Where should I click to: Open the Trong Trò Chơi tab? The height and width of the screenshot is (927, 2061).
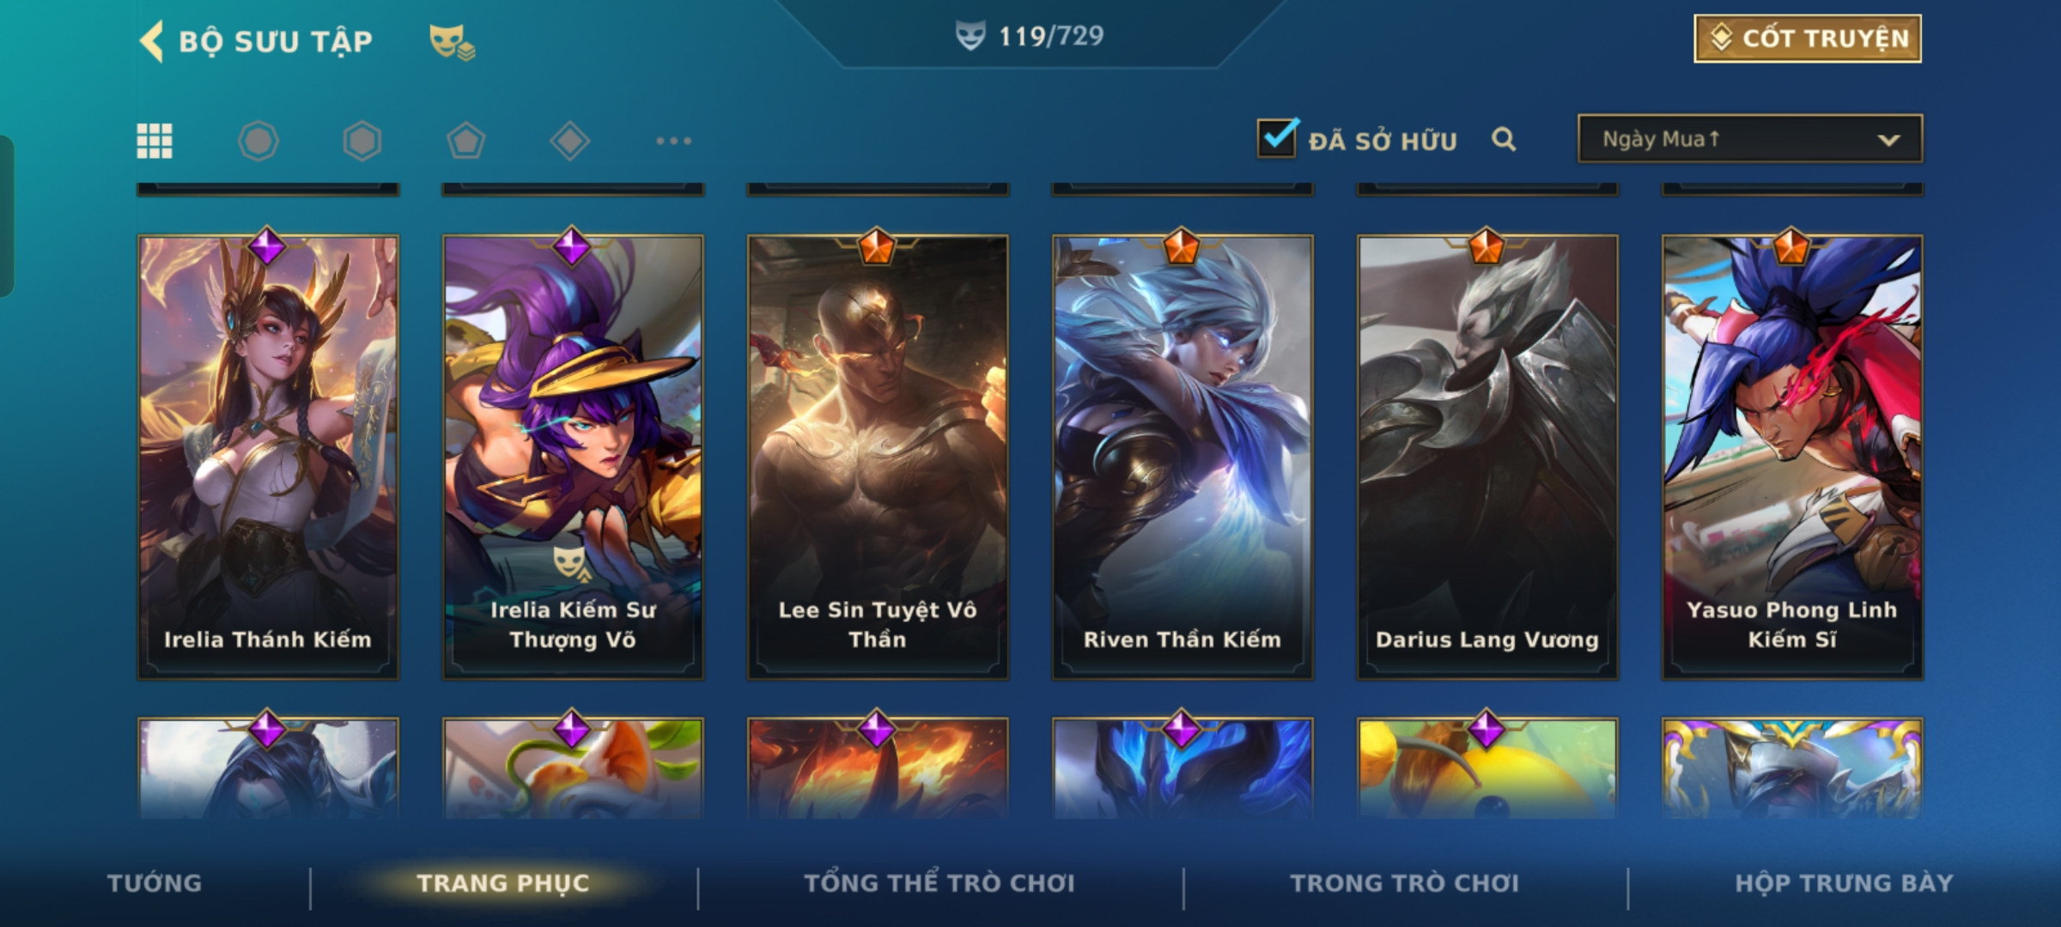pyautogui.click(x=1405, y=883)
